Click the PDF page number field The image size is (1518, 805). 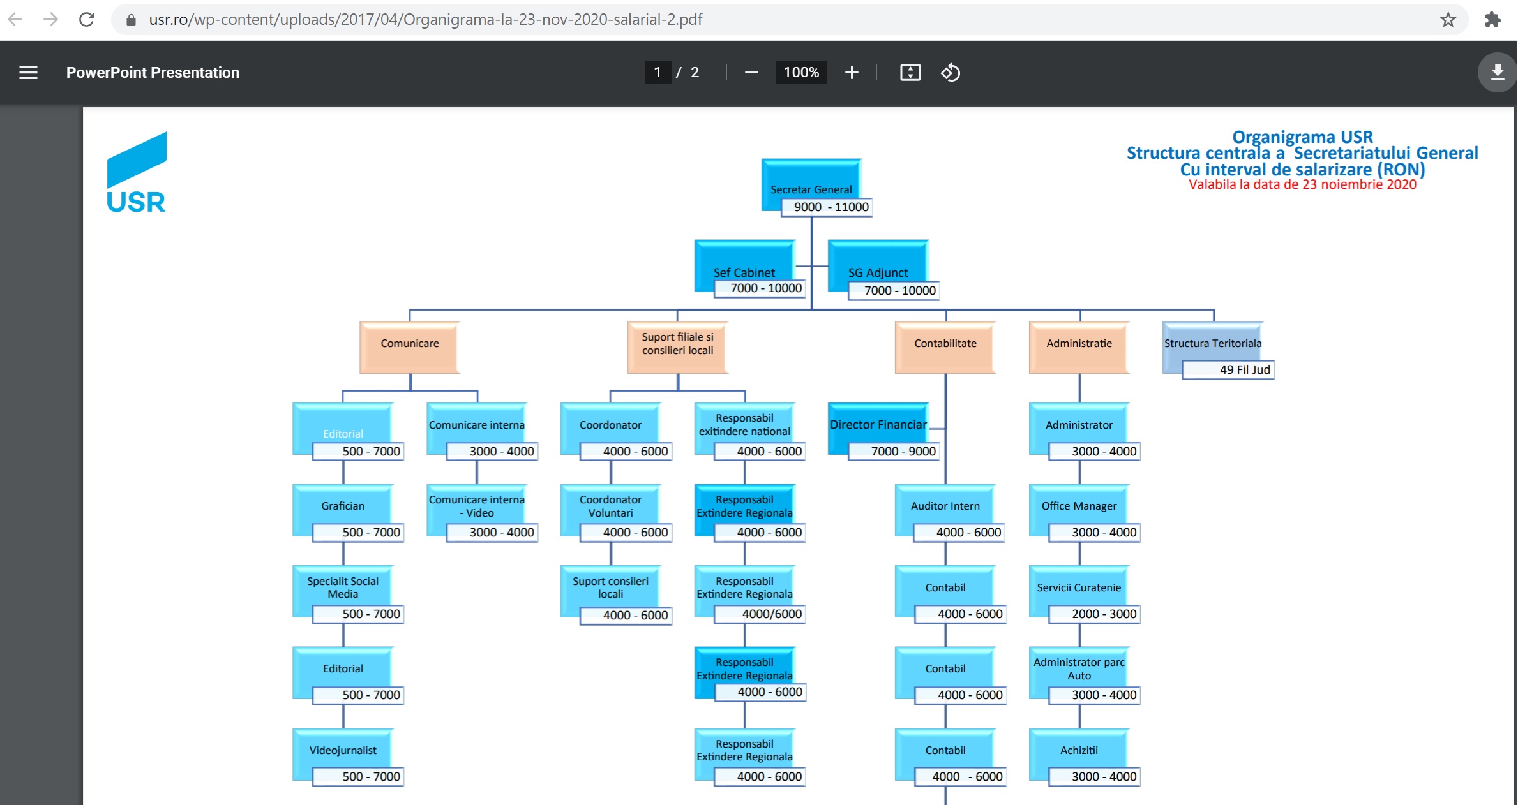tap(658, 73)
